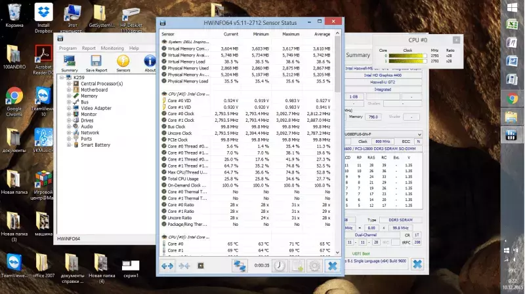
Task: Open File Explorer from the taskbar
Action: [512, 117]
